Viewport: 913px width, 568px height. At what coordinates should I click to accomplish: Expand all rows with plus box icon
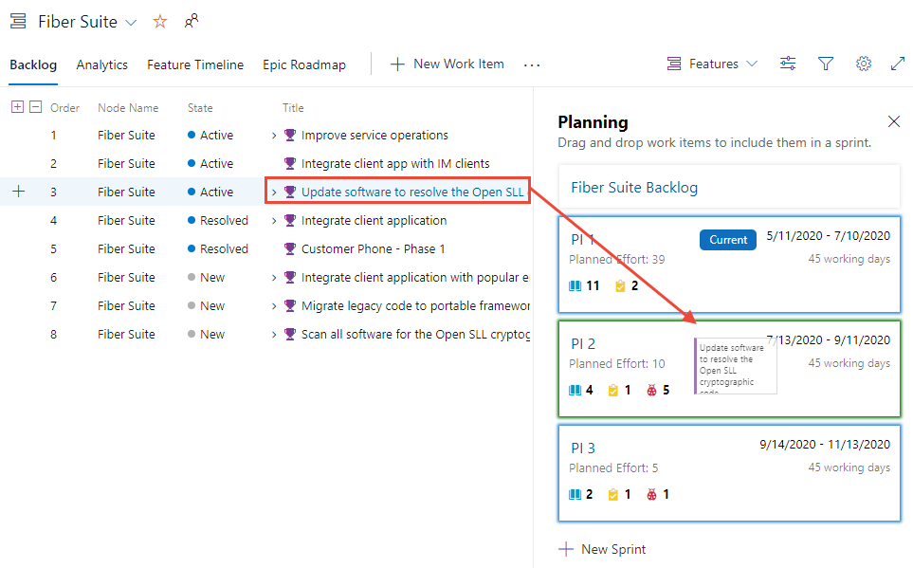[17, 106]
